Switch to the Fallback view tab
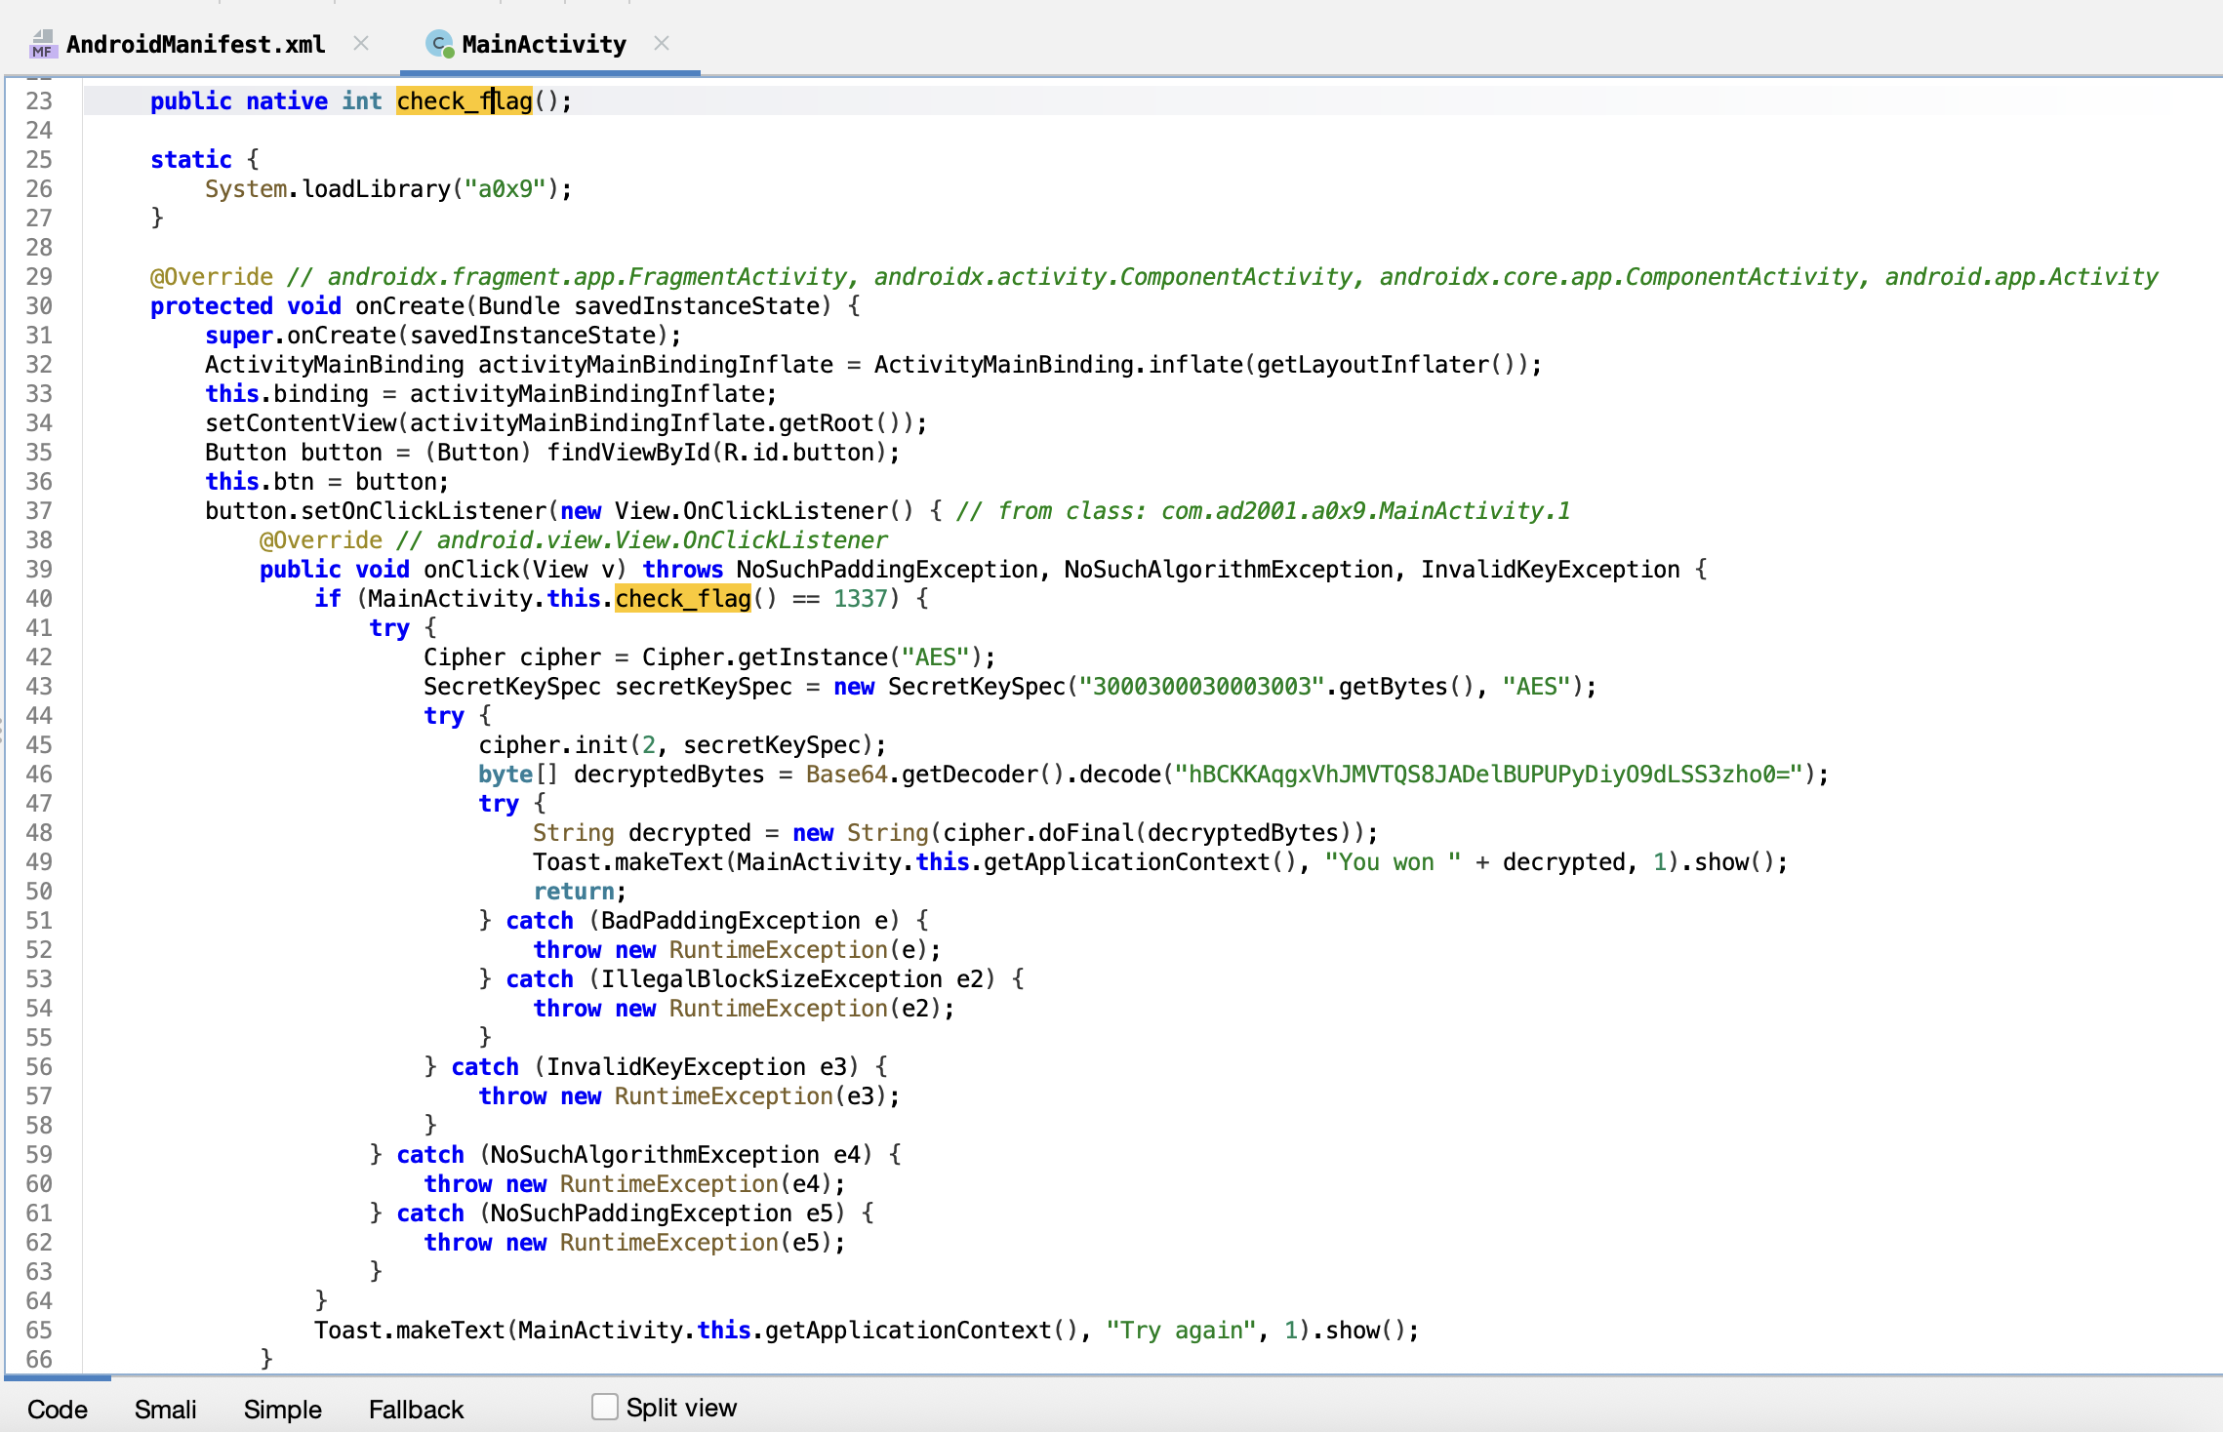The image size is (2223, 1432). pyautogui.click(x=417, y=1410)
